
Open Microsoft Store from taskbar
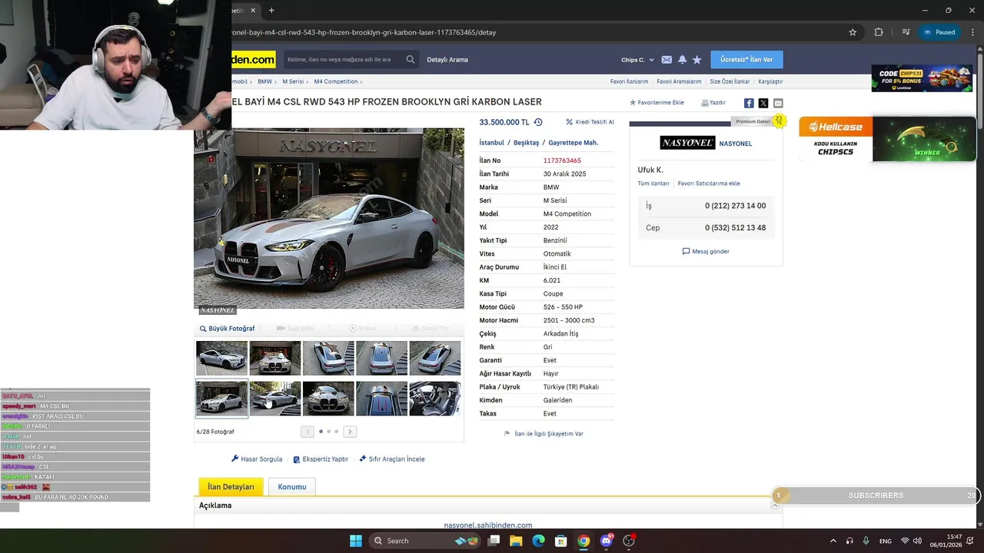click(x=561, y=541)
